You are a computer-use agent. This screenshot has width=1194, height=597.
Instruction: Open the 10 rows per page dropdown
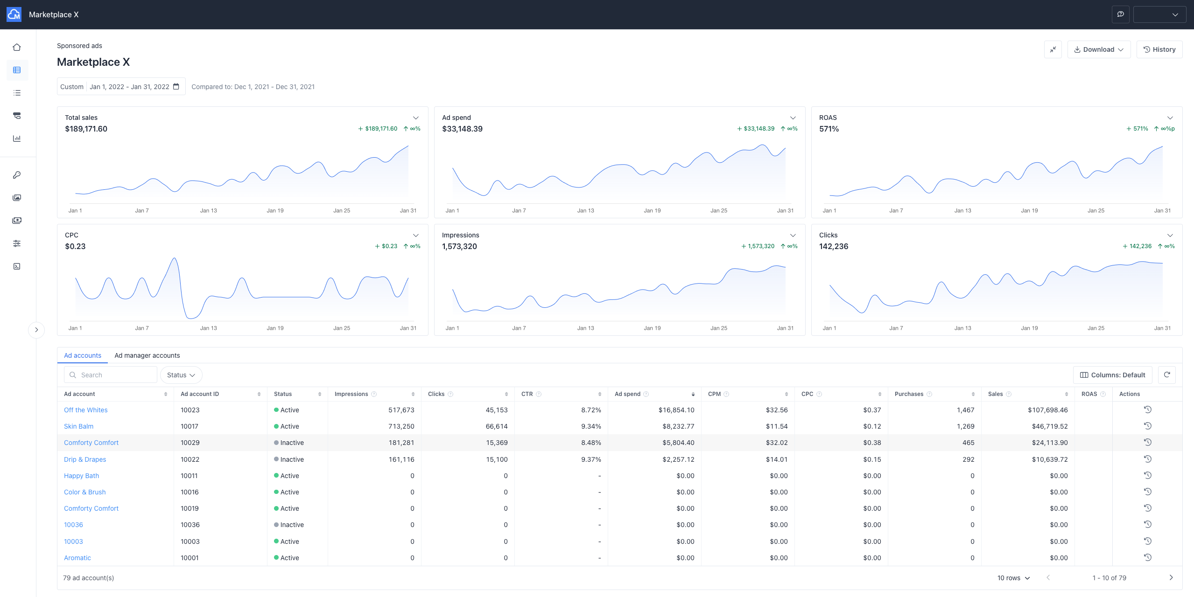[1012, 577]
